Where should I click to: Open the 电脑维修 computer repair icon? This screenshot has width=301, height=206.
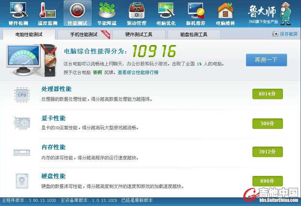click(225, 14)
